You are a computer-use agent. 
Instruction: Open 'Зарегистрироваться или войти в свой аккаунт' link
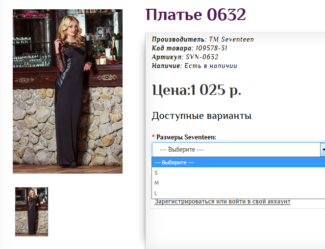point(222,202)
